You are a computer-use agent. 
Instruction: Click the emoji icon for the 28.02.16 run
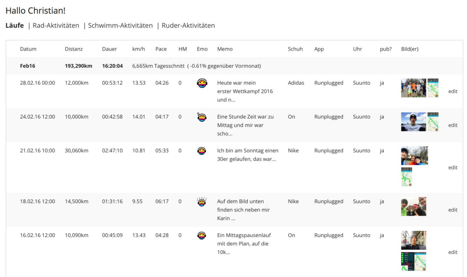point(202,83)
